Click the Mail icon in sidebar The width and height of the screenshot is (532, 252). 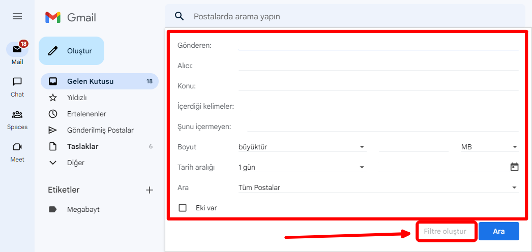click(17, 50)
